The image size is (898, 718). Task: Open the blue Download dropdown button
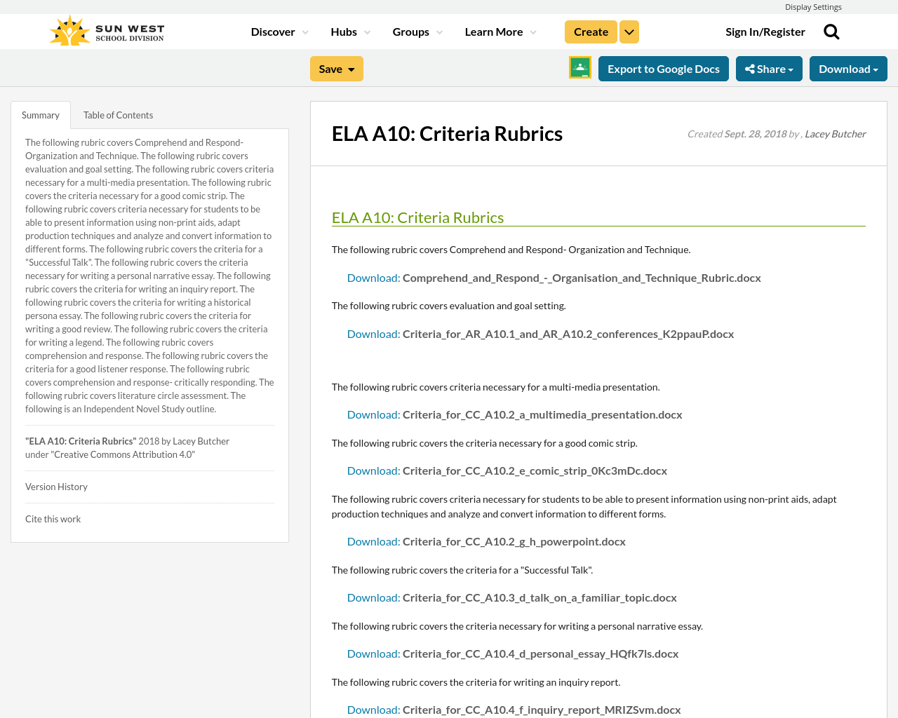(x=848, y=69)
